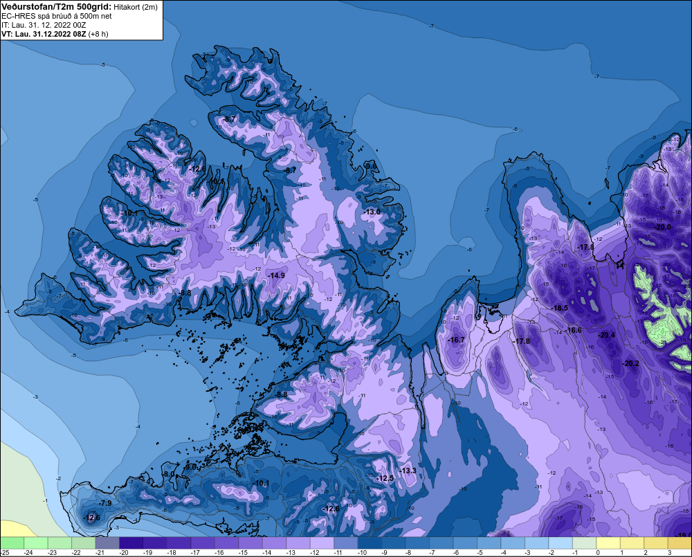Click the IT: Lau. 31. 12. 2022 00Z line

pos(44,25)
